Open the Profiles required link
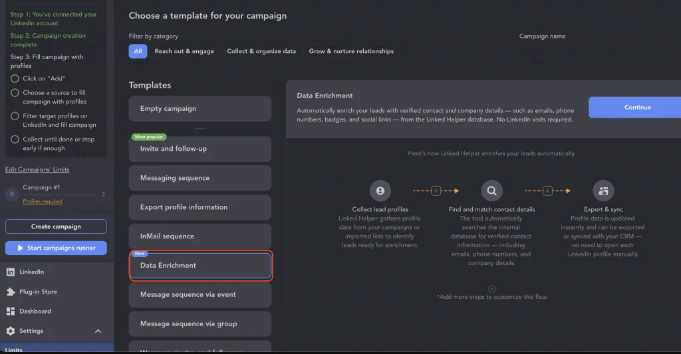Viewport: 681px width, 354px height. pyautogui.click(x=43, y=201)
